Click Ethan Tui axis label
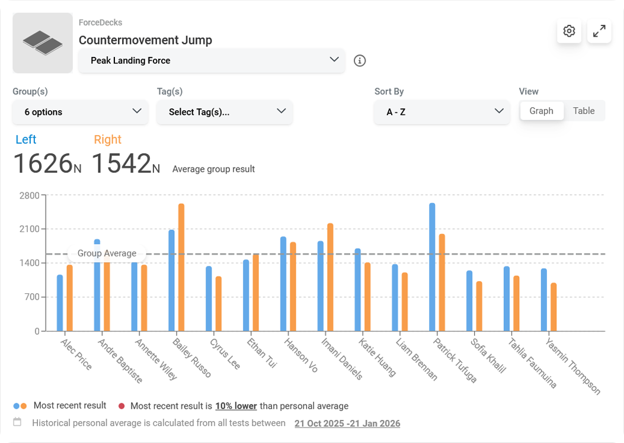The width and height of the screenshot is (624, 443). [x=261, y=353]
